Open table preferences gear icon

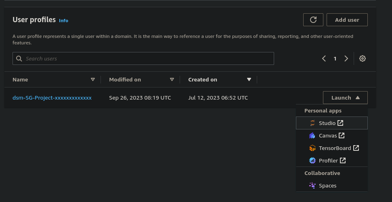pyautogui.click(x=362, y=58)
